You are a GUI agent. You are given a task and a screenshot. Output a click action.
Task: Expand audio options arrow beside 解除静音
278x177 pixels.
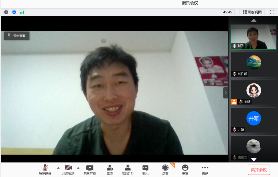coord(58,168)
